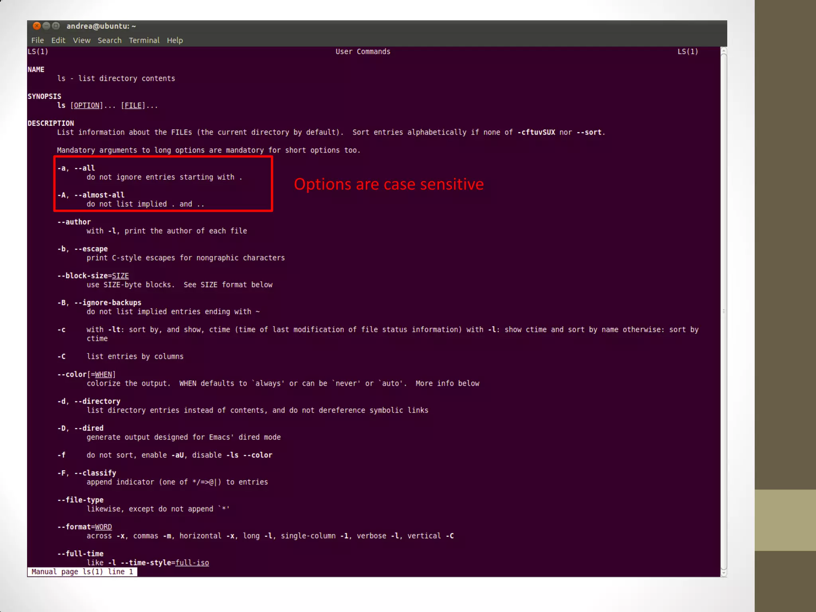This screenshot has height=612, width=816.
Task: Click the underlined SIZE after --block-size
Action: [x=120, y=276]
